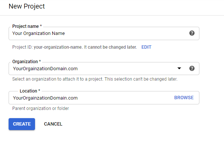Click text 'Select an organization to attach it'
Screen dimensions: 224x146
48,79
